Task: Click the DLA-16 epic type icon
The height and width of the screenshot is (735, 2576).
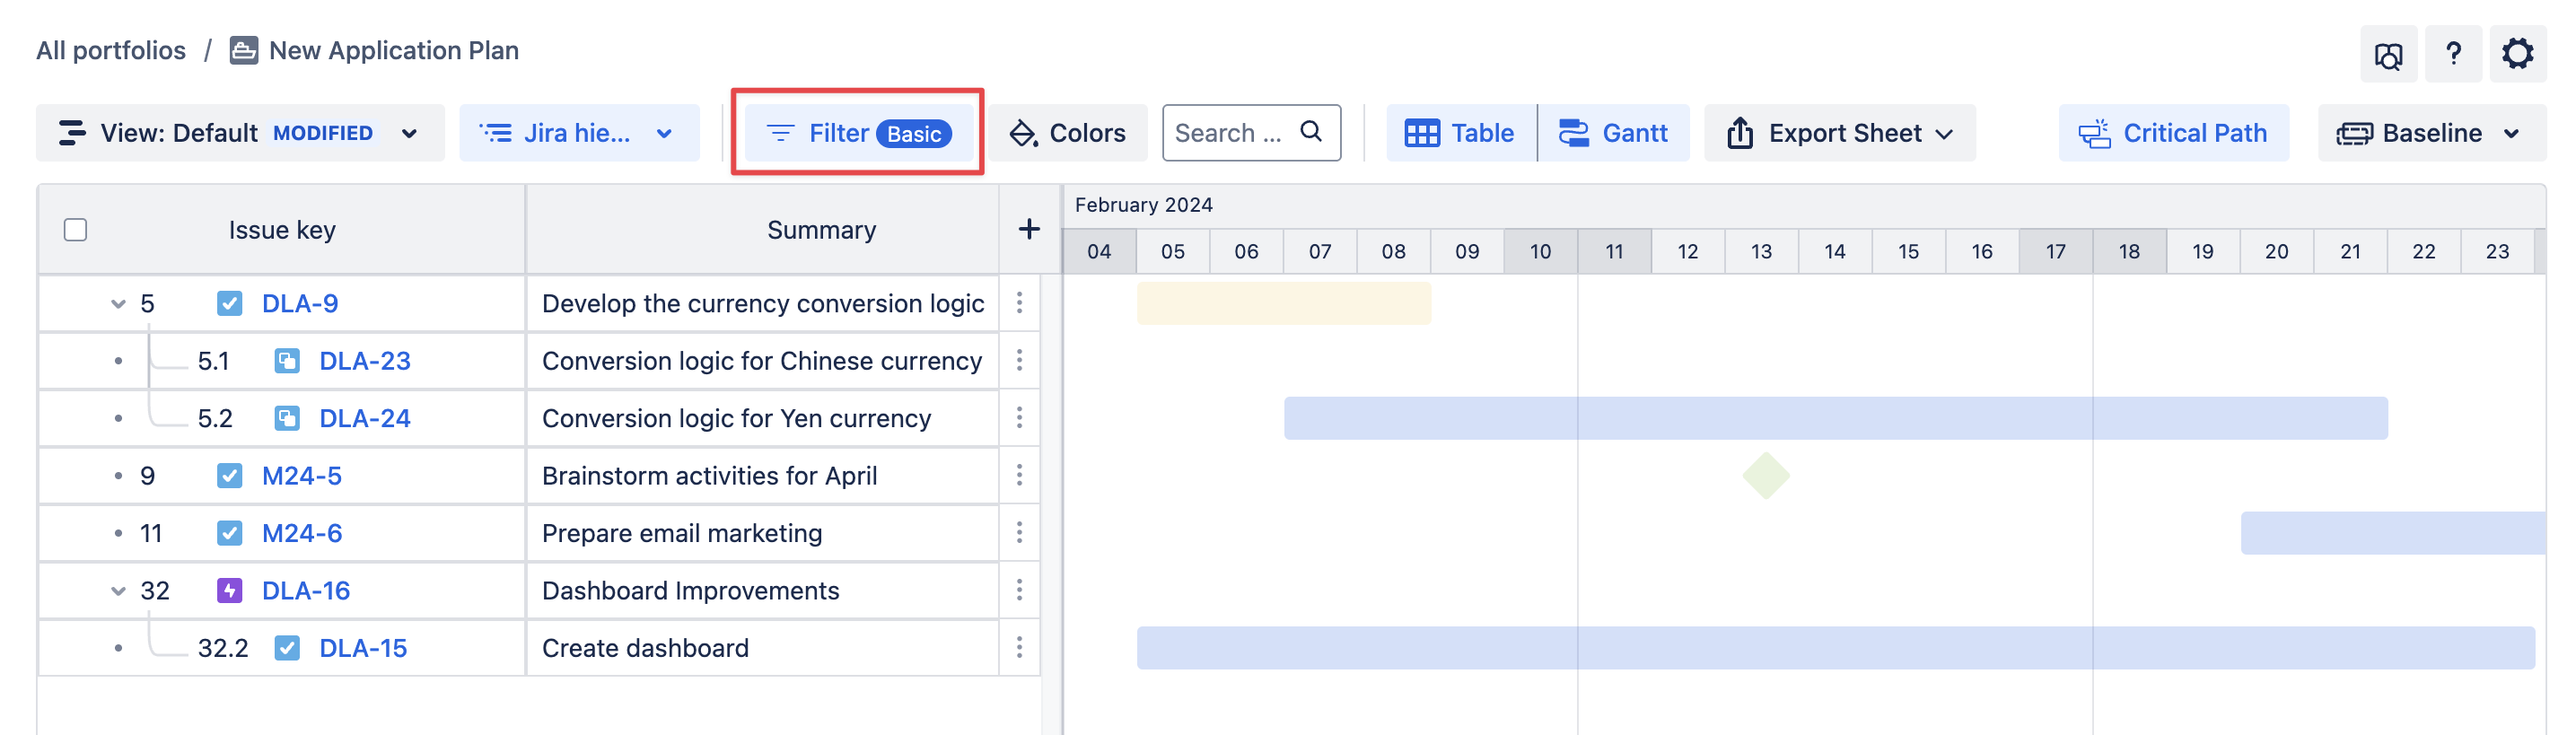Action: pyautogui.click(x=229, y=590)
